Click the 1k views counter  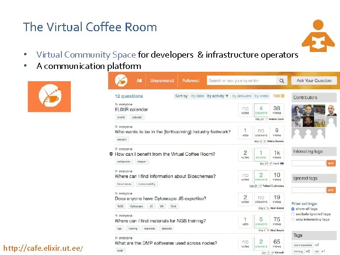click(277, 154)
